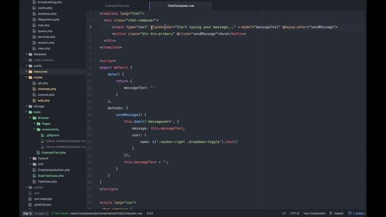Open api.php in the routes folder
Screen dimensions: 386x217
tap(43, 83)
